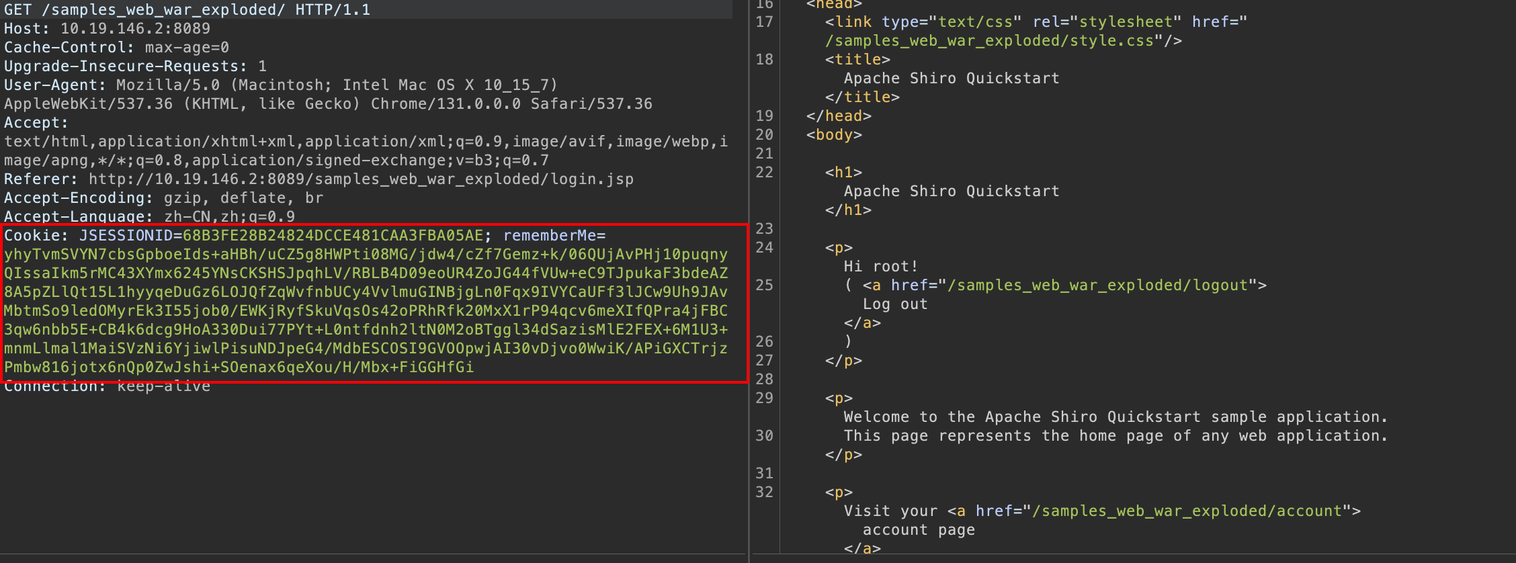Click the Connection: keep-alive header line
Viewport: 1516px width, 563px height.
point(107,386)
